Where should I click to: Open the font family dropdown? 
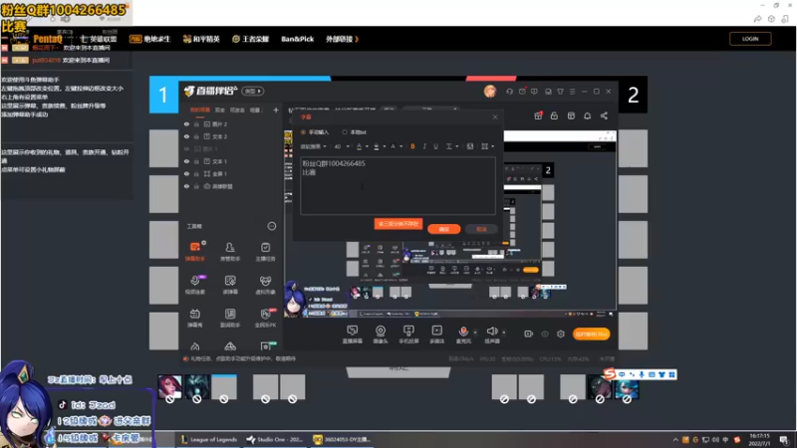click(x=313, y=146)
